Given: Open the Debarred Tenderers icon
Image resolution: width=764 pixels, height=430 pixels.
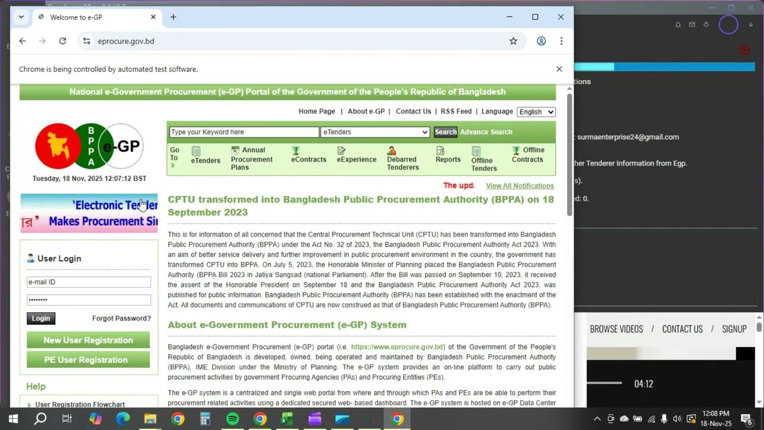Looking at the screenshot, I should tap(392, 150).
